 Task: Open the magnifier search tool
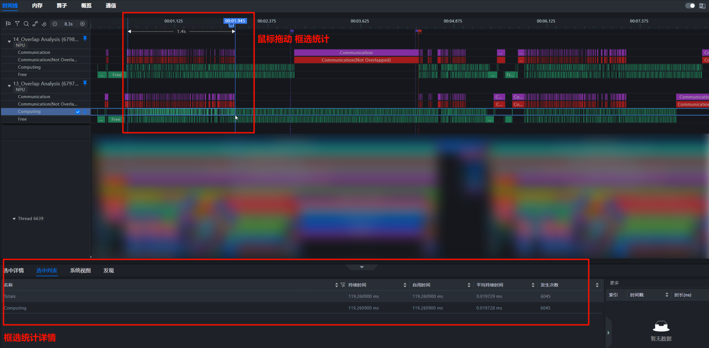[x=26, y=24]
